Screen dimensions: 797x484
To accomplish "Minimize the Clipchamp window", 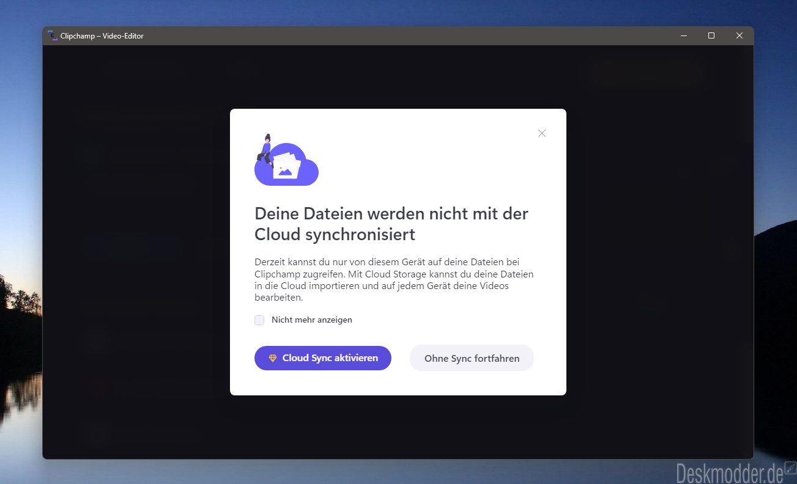I will [x=683, y=35].
